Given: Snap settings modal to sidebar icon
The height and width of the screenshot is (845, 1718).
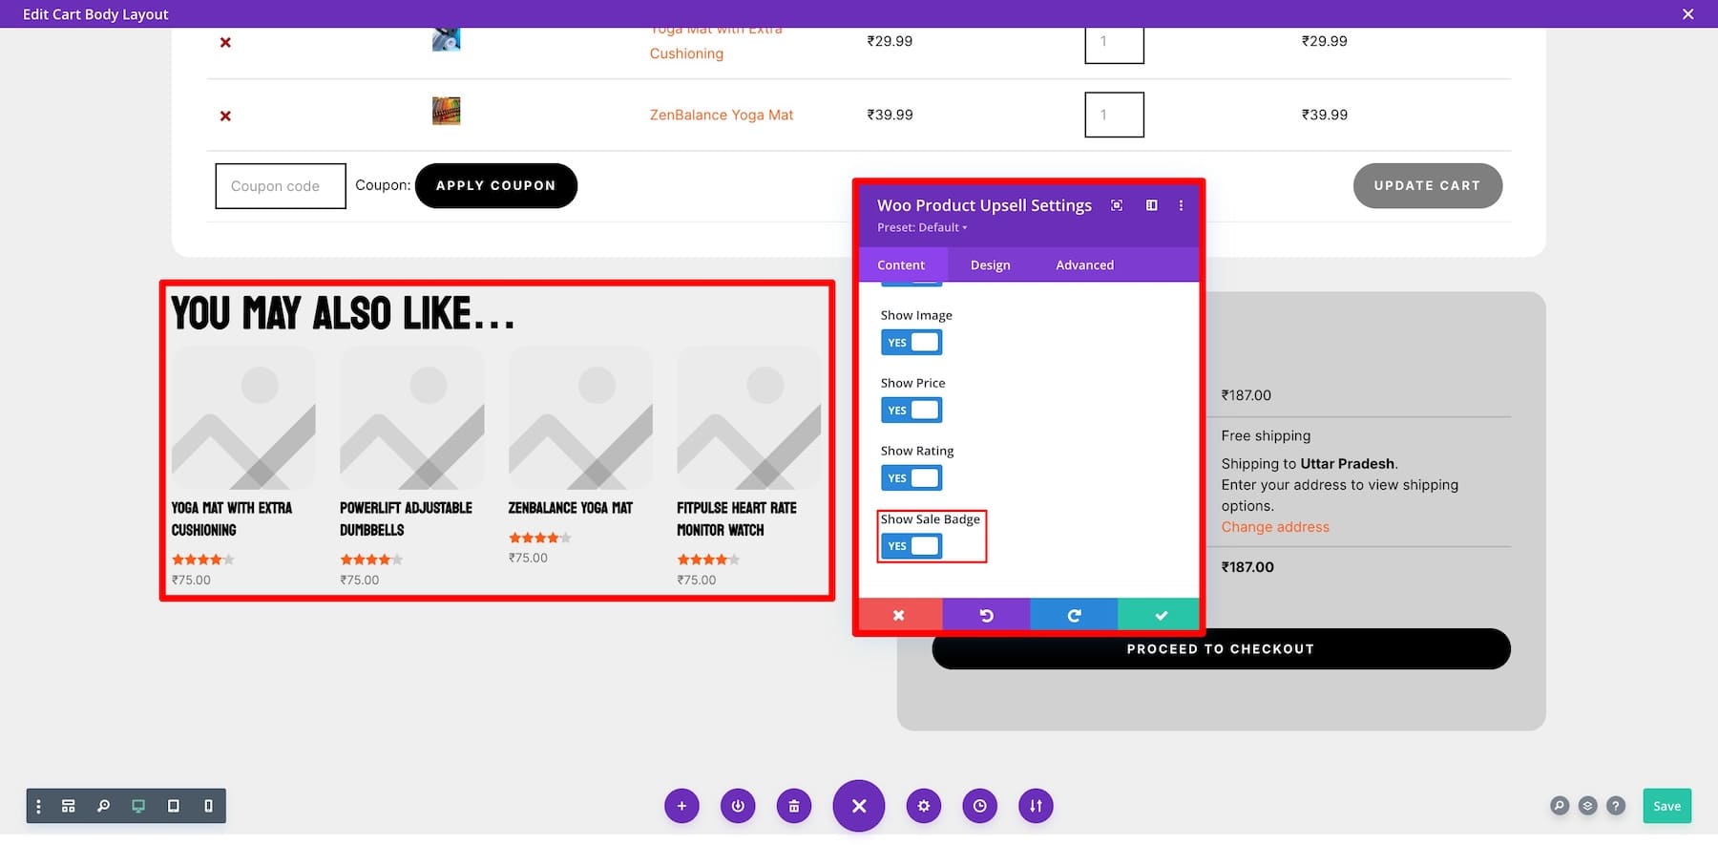Looking at the screenshot, I should [x=1151, y=205].
